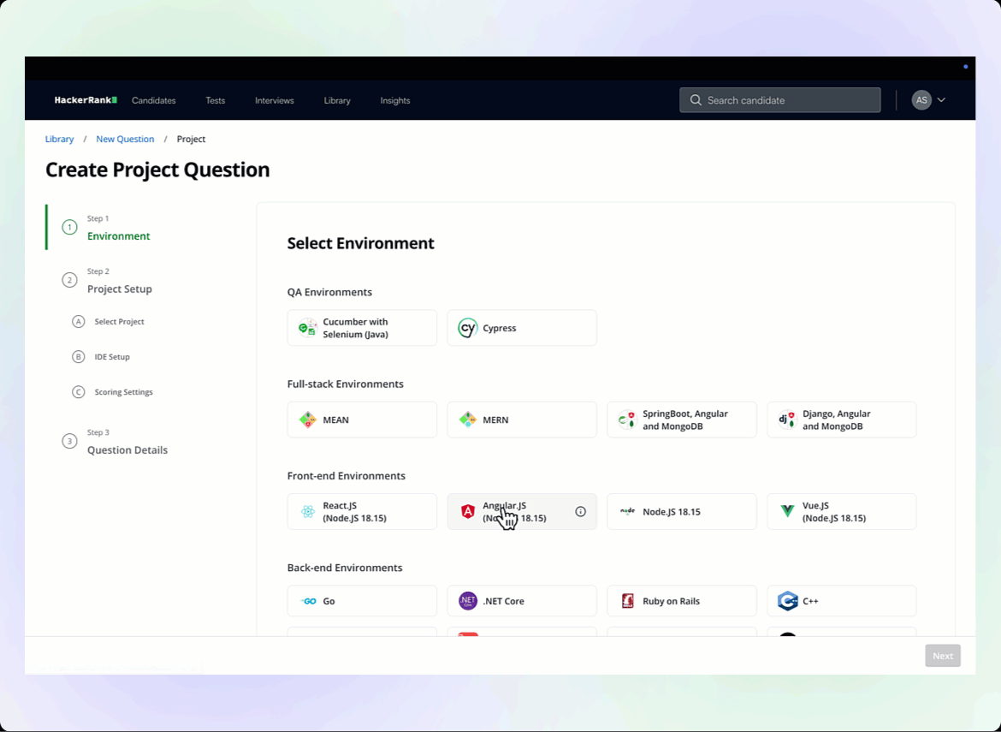Image resolution: width=1001 pixels, height=732 pixels.
Task: Expand the account dropdown chevron
Action: click(x=941, y=100)
